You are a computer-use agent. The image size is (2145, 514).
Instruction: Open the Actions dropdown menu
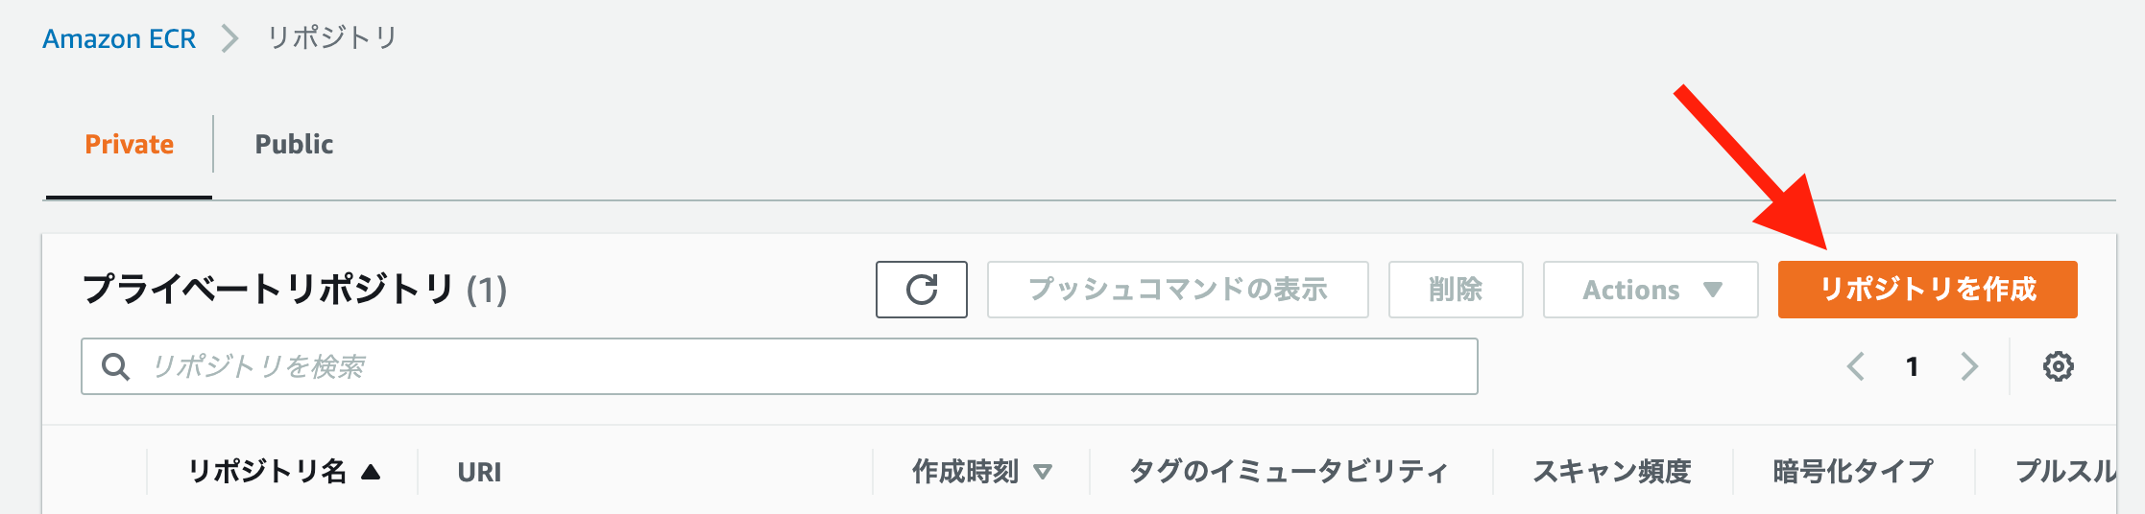pos(1651,289)
